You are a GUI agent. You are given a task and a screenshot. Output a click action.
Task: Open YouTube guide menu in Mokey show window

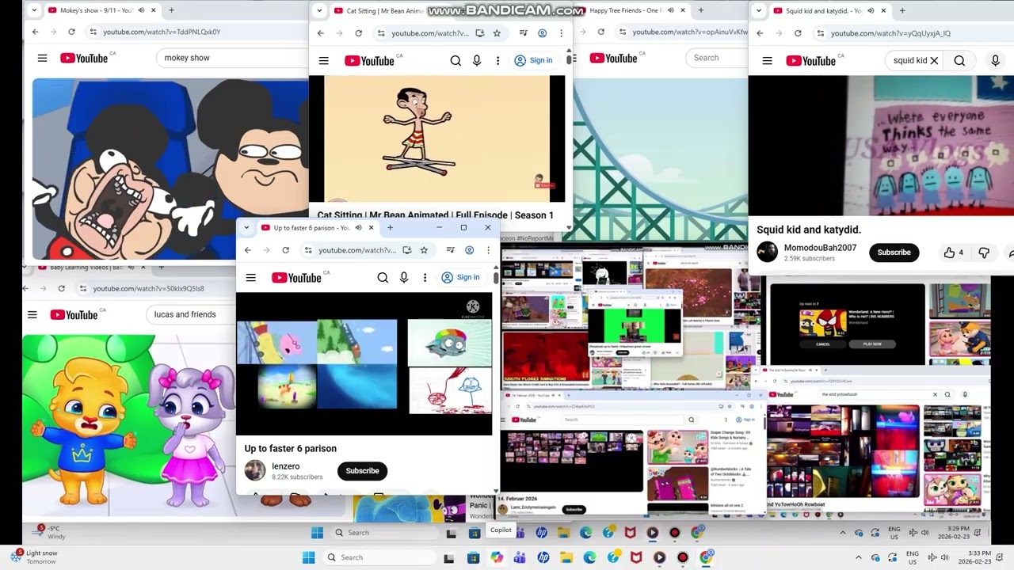[42, 58]
